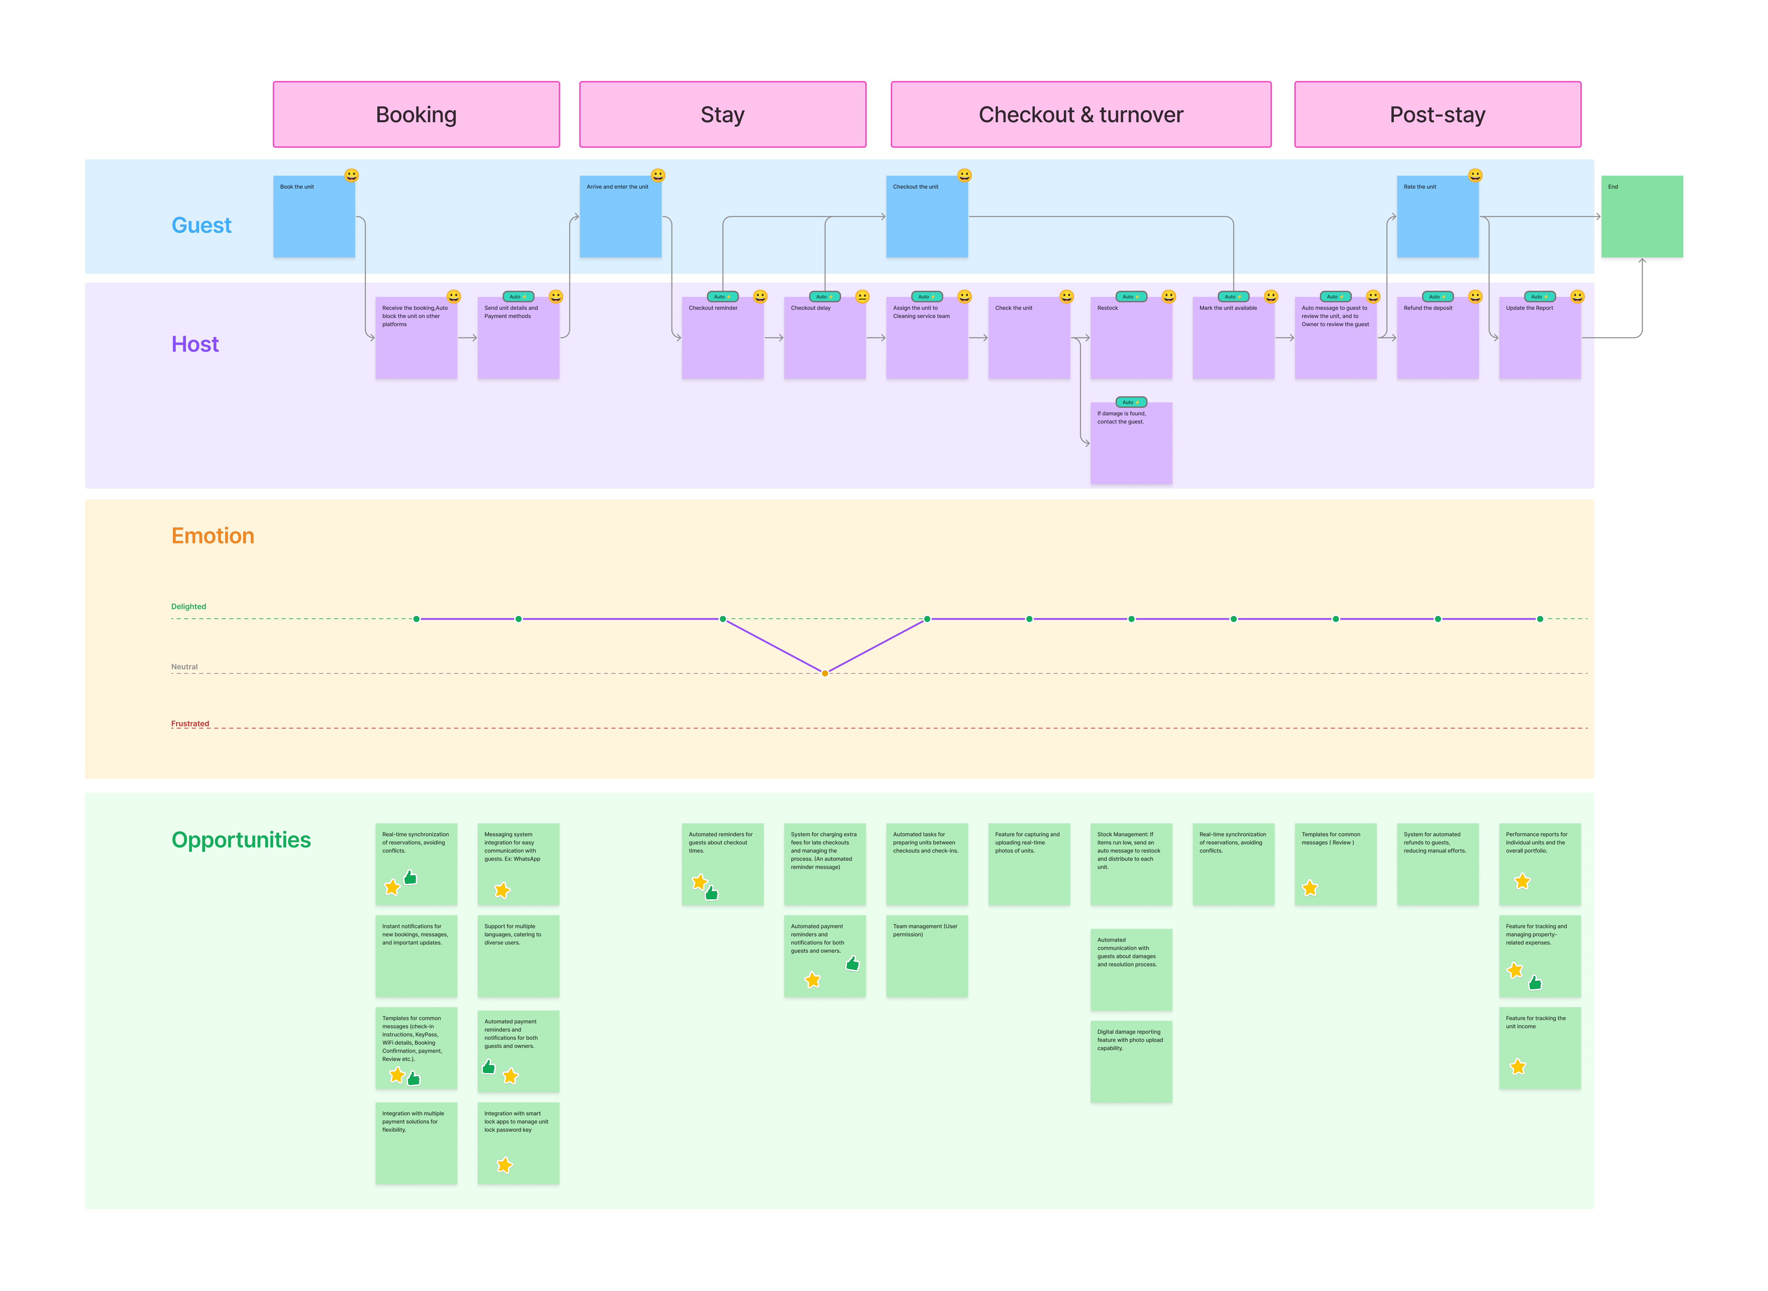Select the smiley emoji on Rate the unit note

pyautogui.click(x=1475, y=175)
